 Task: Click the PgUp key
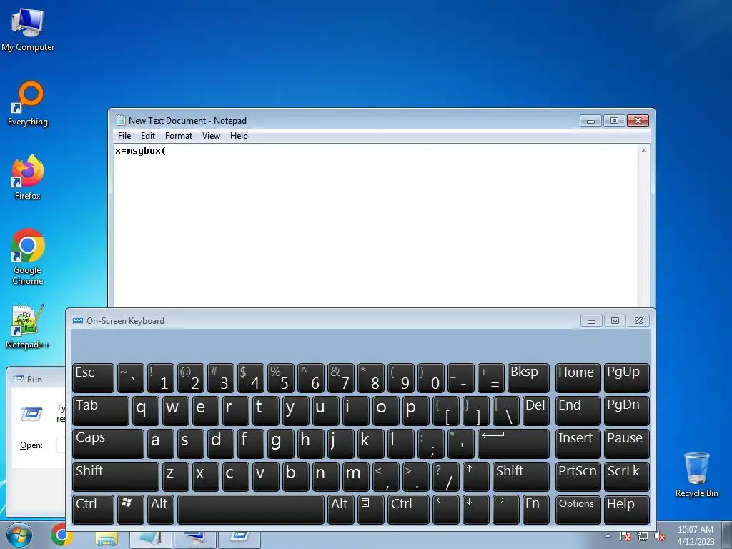click(x=626, y=377)
